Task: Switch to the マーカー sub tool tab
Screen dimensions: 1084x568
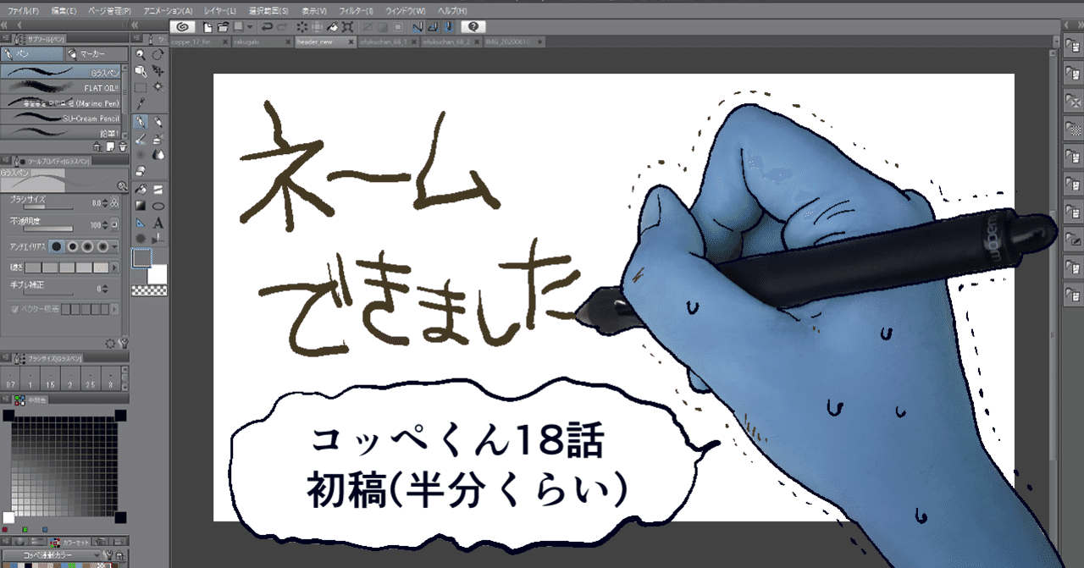Action: tap(97, 54)
